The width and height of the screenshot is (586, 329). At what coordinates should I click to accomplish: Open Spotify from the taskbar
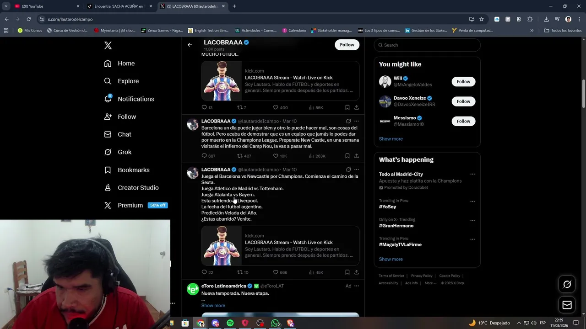[x=230, y=323]
